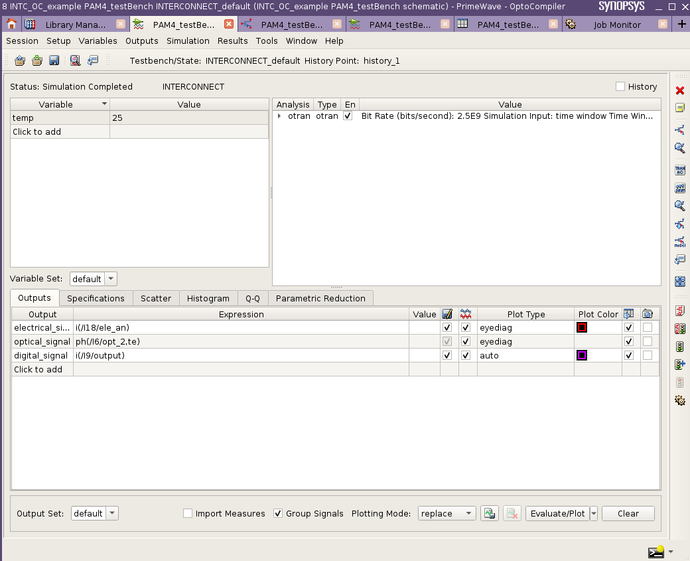The height and width of the screenshot is (561, 690).
Task: Switch to the Library Manager tab
Action: tap(76, 25)
